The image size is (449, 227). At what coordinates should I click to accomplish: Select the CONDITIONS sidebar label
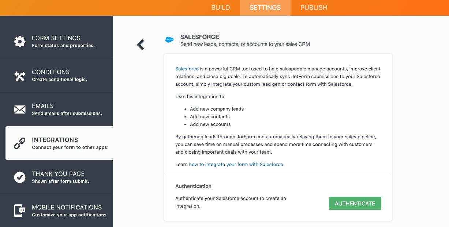click(x=50, y=72)
